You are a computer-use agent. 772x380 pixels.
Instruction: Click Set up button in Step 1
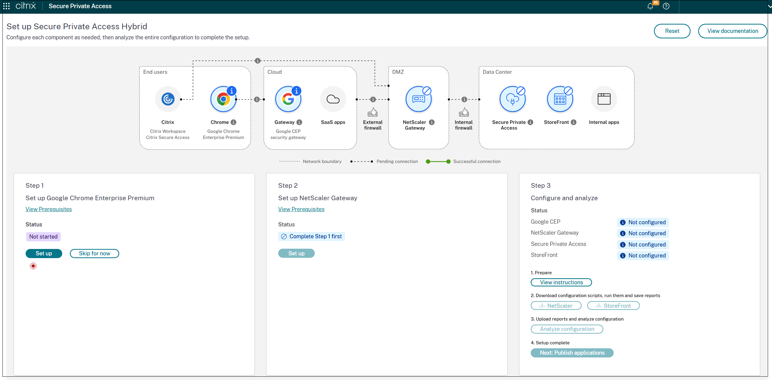tap(44, 254)
